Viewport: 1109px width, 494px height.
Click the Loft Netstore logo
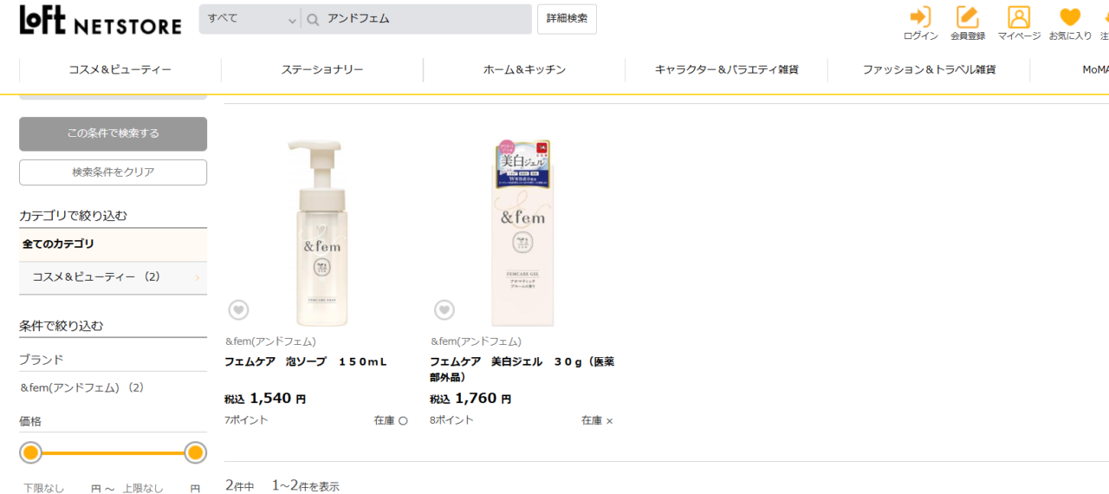click(x=101, y=21)
